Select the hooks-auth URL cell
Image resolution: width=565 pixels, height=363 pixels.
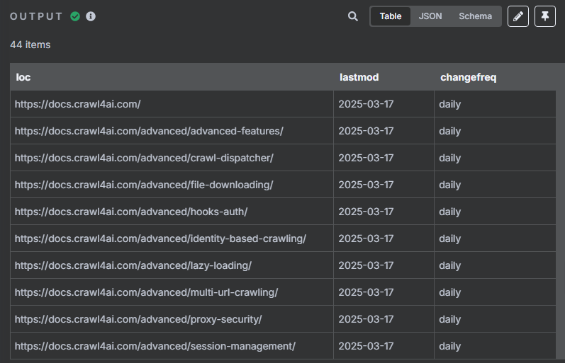coord(172,212)
